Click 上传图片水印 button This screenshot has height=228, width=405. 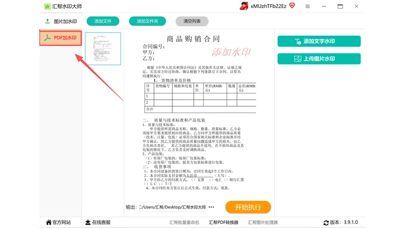tap(319, 59)
